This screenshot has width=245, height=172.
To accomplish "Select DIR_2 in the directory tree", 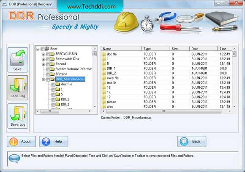I will [65, 104].
